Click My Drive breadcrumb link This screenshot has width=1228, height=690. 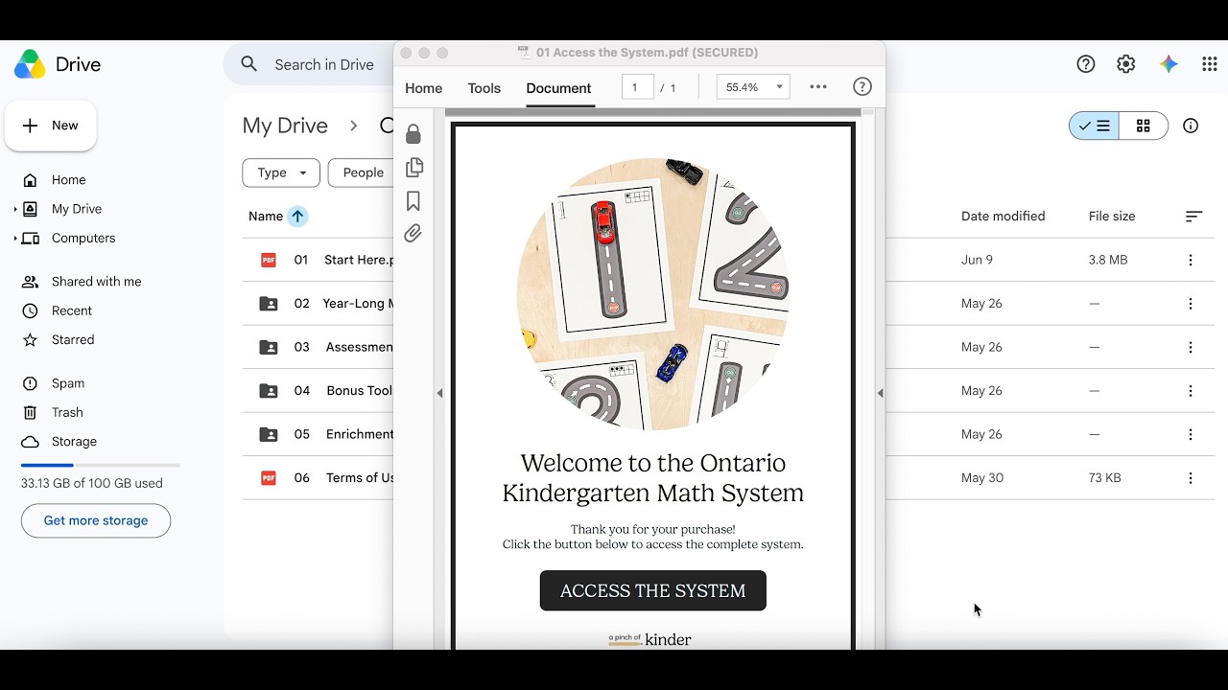coord(285,126)
